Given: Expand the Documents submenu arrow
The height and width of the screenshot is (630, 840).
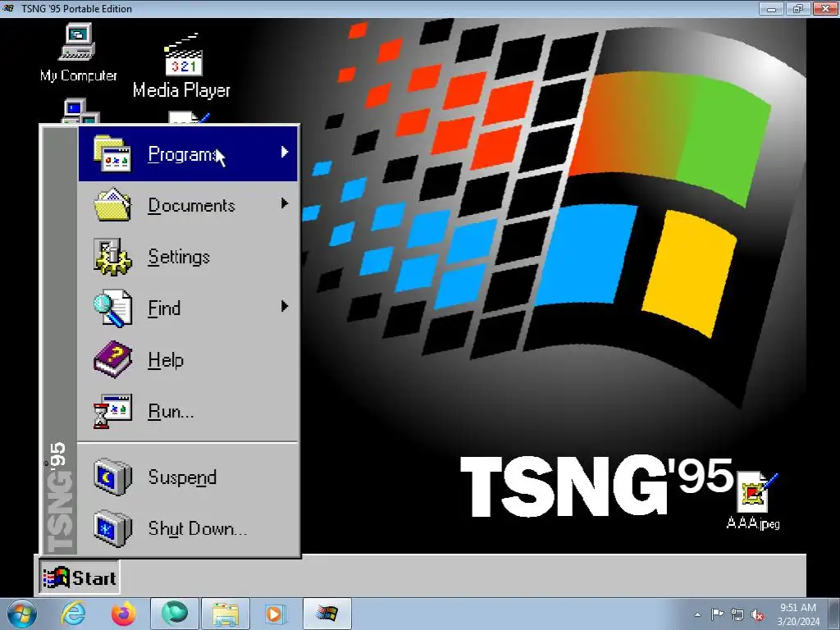Looking at the screenshot, I should coord(285,203).
